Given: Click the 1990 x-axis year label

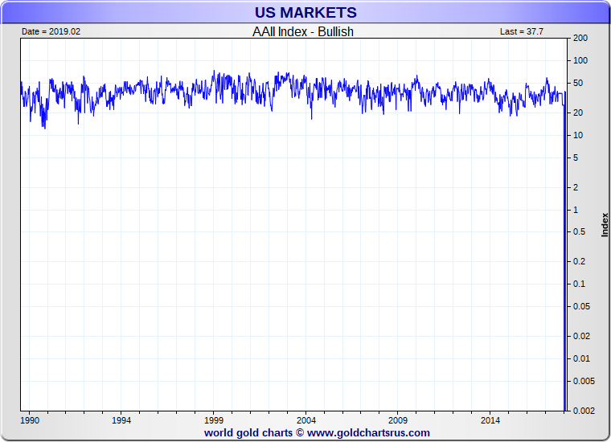Looking at the screenshot, I should pyautogui.click(x=30, y=420).
